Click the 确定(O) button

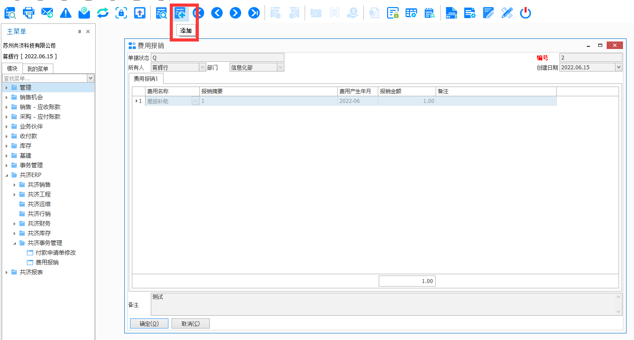pyautogui.click(x=149, y=324)
